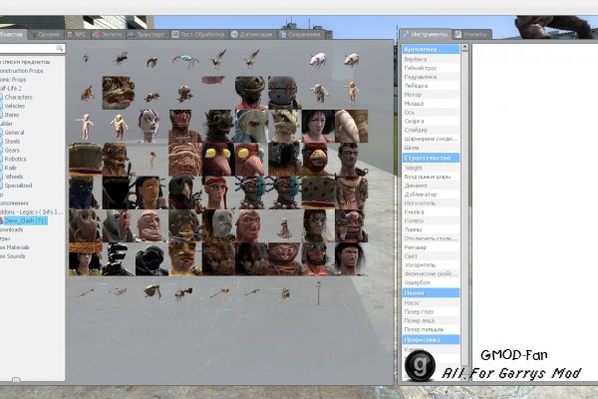Spawn the wrinkled brown faceless head

coord(185,160)
